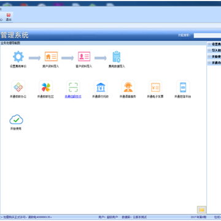The image size is (221, 221).
Task: Open the pink ID card 客户资料导入 icon
Action: [x=84, y=56]
